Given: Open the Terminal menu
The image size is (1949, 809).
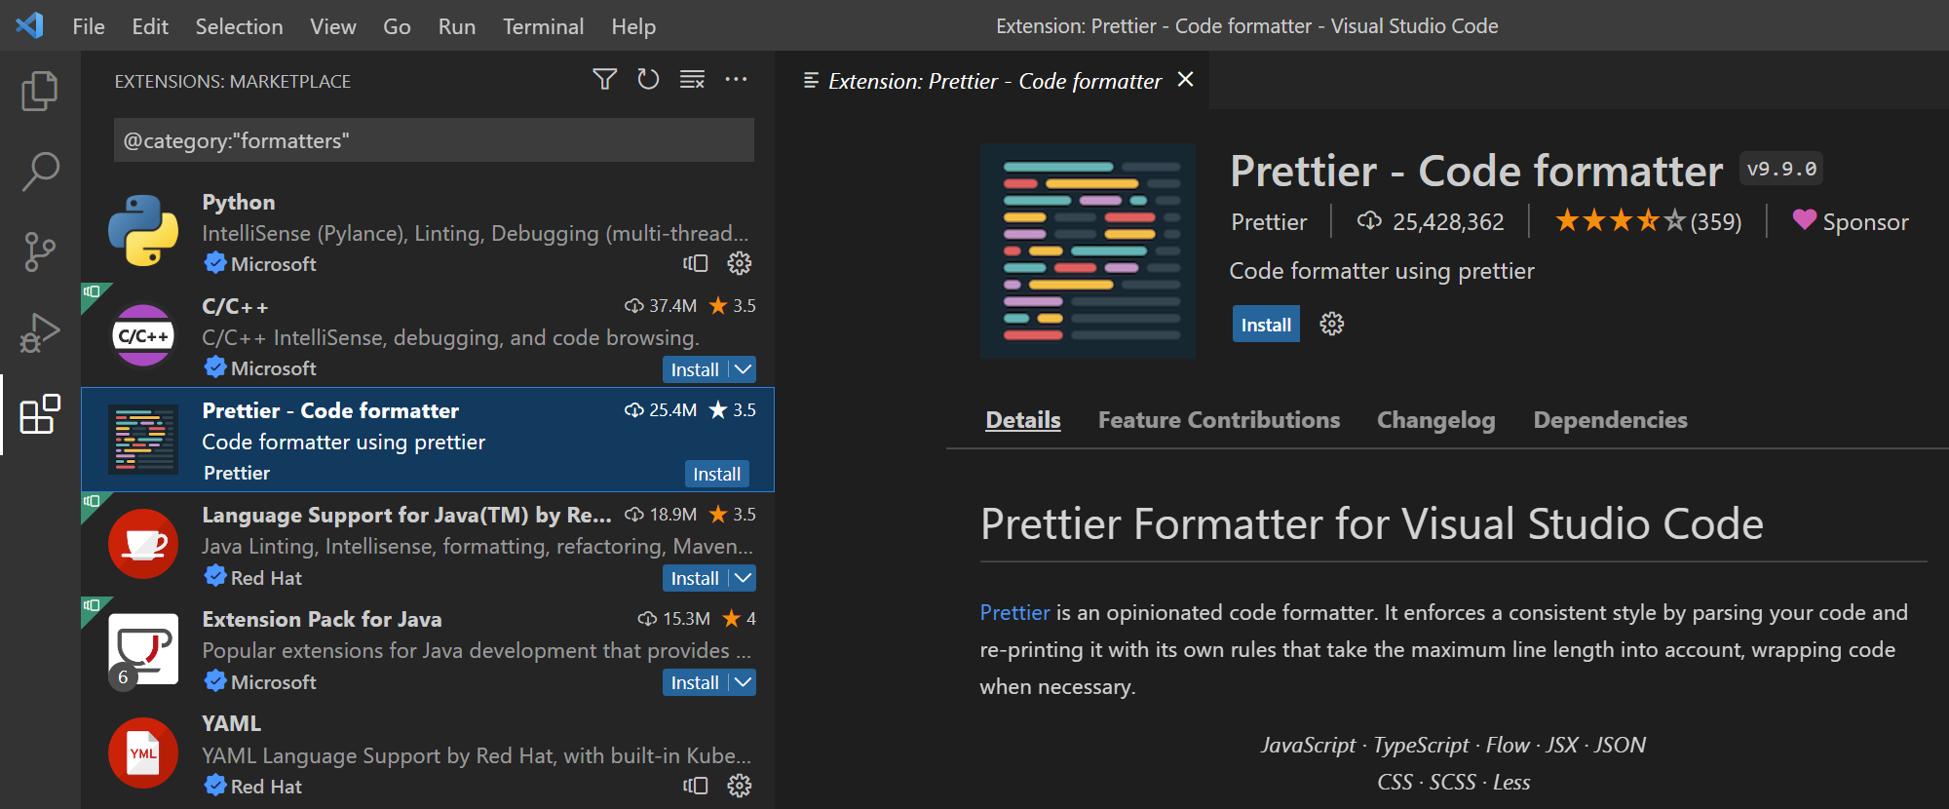Looking at the screenshot, I should tap(543, 26).
